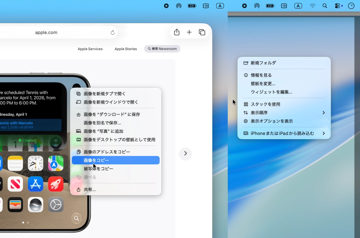Tap red rocket app icon in iPhone image
The height and width of the screenshot is (238, 360).
(x=56, y=184)
